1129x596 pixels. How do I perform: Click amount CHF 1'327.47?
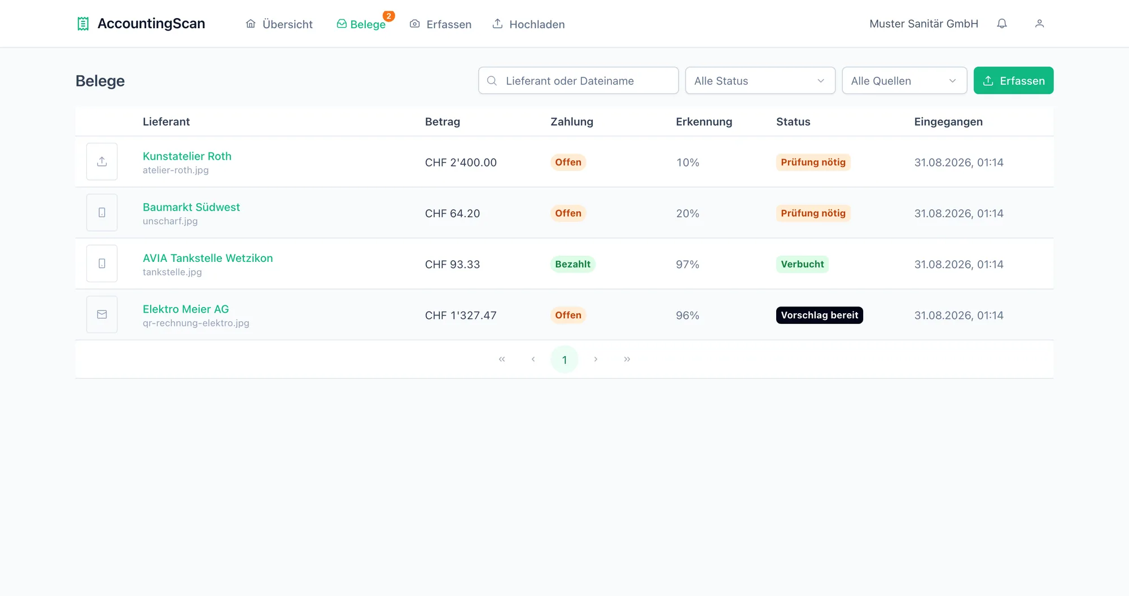(x=461, y=315)
